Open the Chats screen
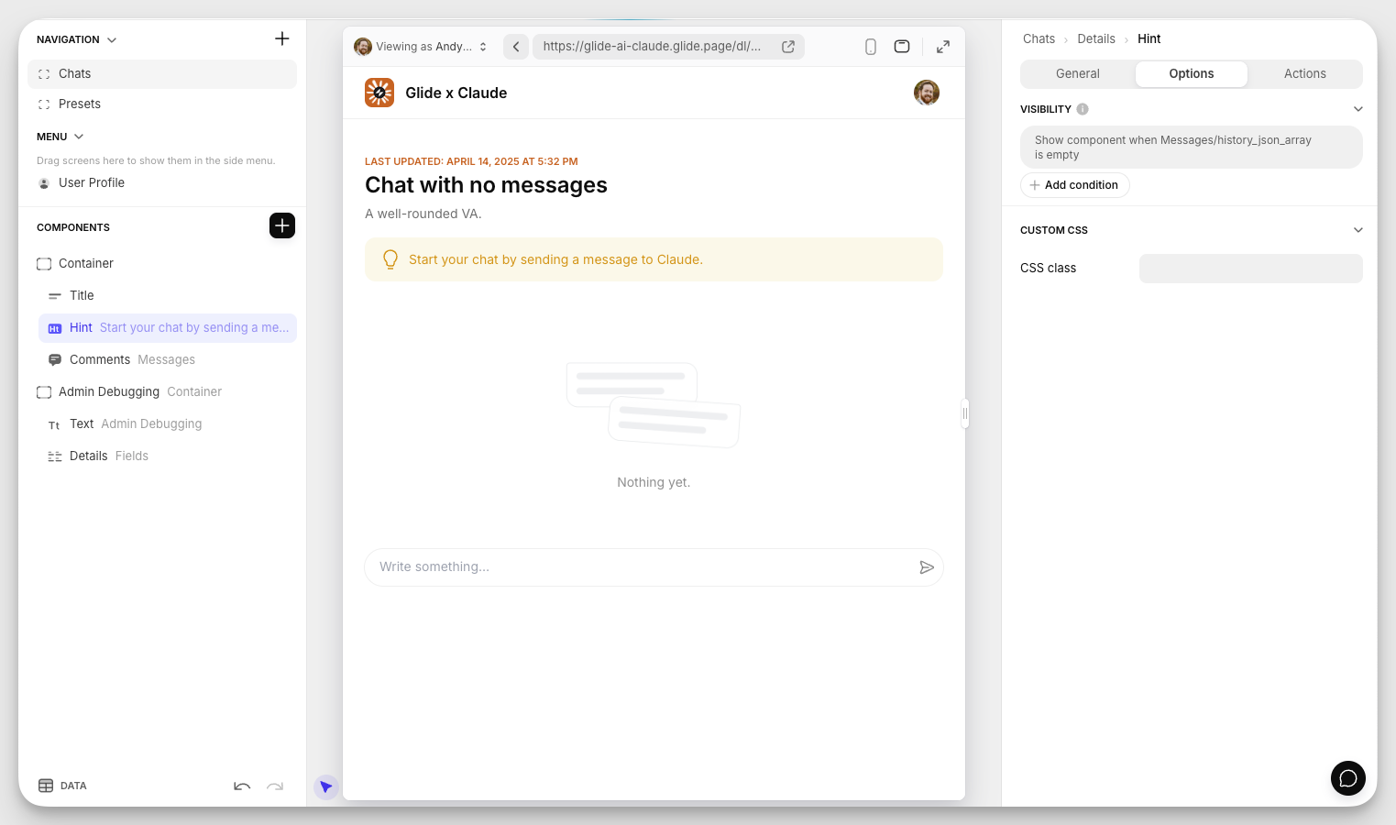 click(x=162, y=74)
